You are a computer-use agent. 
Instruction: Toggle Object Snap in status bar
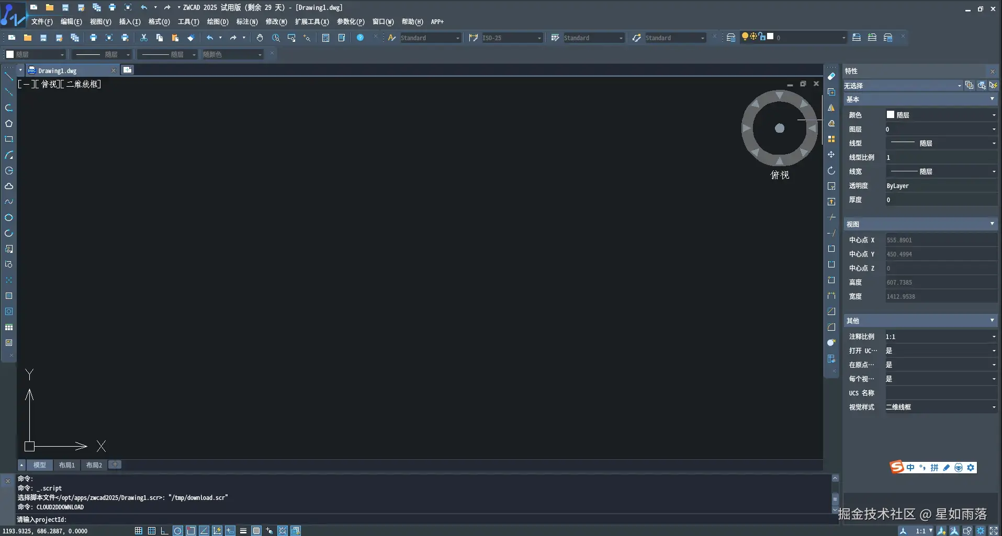191,531
